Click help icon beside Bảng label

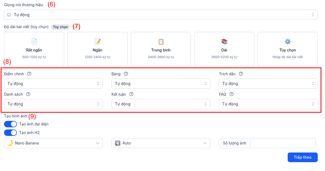pos(126,74)
